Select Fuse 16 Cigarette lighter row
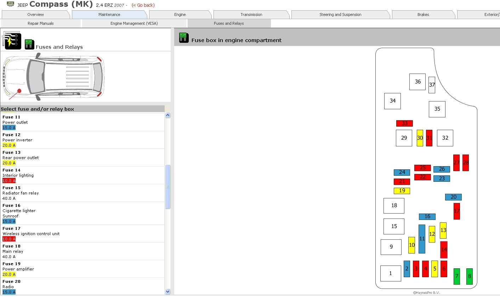The height and width of the screenshot is (297, 500). pos(83,213)
